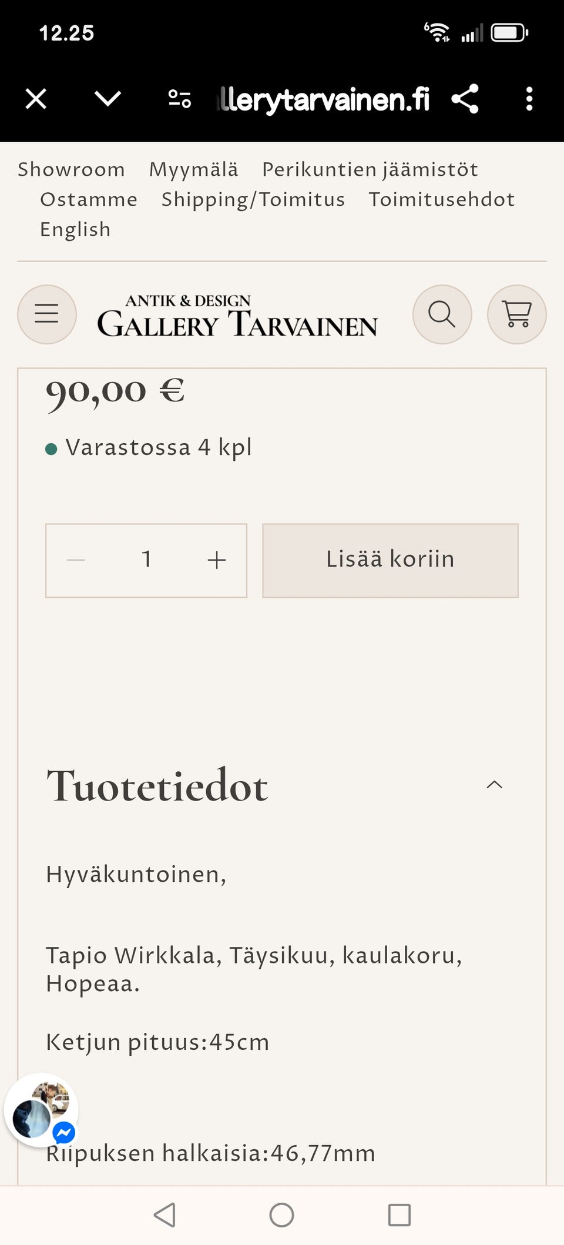This screenshot has width=564, height=1245.
Task: Open the browser overflow menu
Action: [529, 99]
